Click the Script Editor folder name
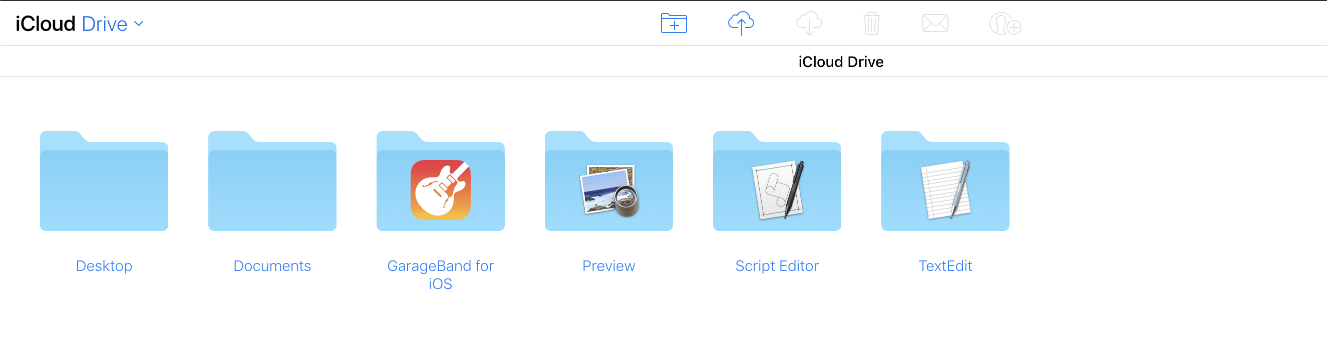Image resolution: width=1327 pixels, height=341 pixels. click(777, 266)
